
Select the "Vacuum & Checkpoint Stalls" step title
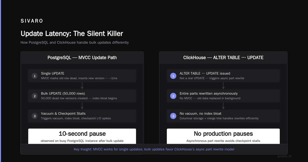(x=63, y=114)
